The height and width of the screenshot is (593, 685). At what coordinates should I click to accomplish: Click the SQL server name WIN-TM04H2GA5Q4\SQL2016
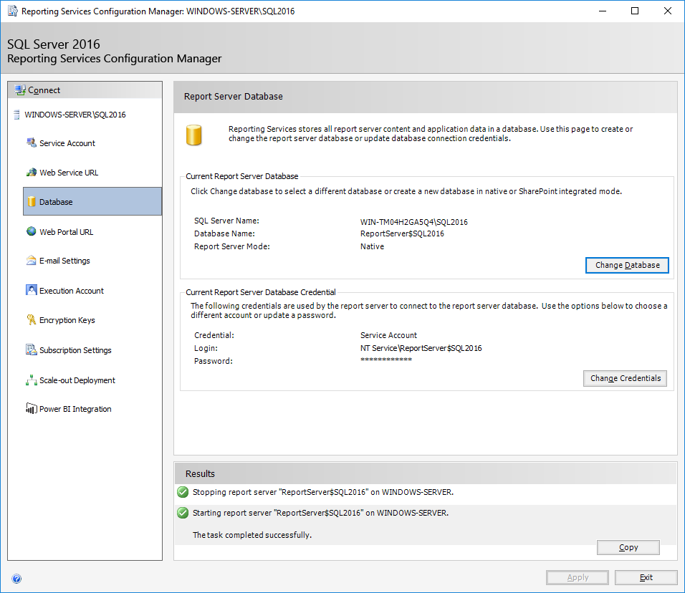point(413,222)
